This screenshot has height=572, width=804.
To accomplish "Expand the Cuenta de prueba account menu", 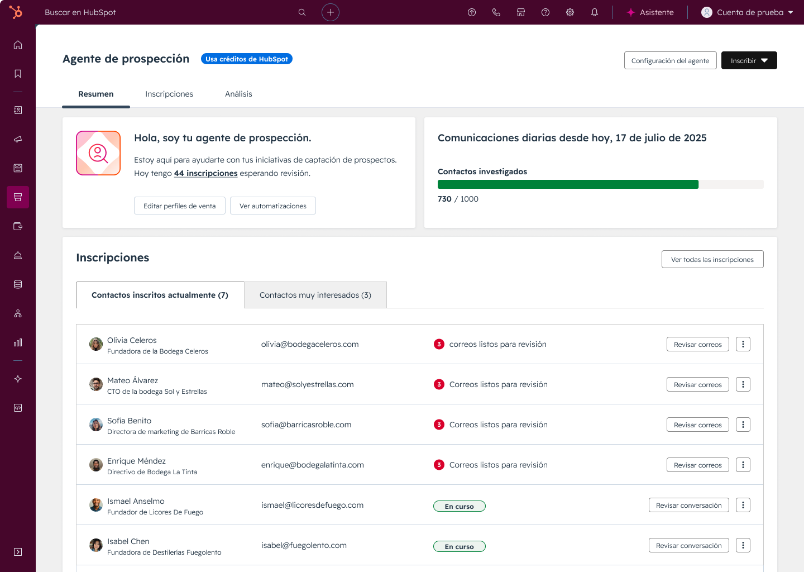I will point(747,12).
